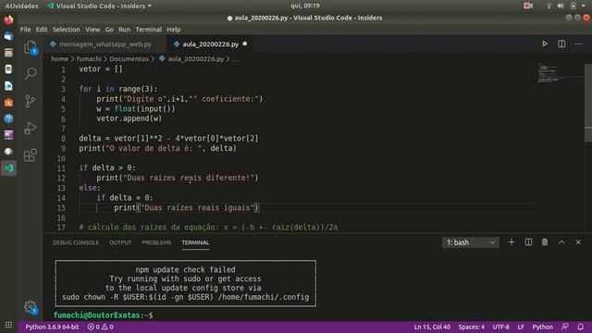
Task: Click breadcrumb 'fumachi' folder
Action: [x=89, y=59]
